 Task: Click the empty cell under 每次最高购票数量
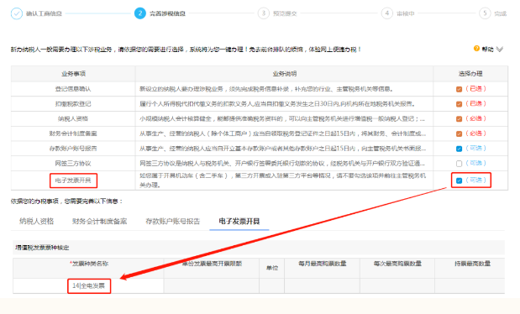pyautogui.click(x=397, y=285)
